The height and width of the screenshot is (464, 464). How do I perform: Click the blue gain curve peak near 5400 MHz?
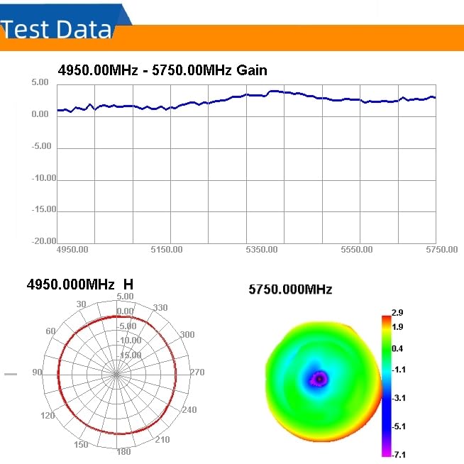click(275, 92)
